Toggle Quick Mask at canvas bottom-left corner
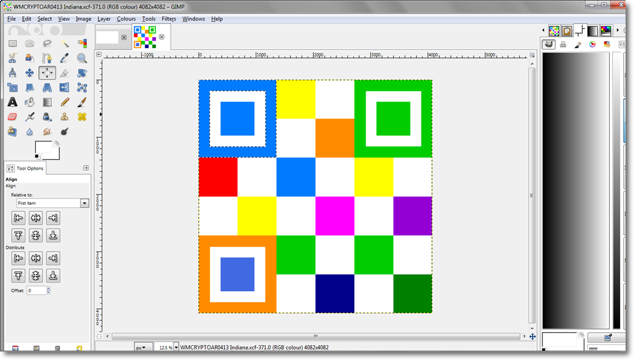This screenshot has height=361, width=635. coord(99,336)
